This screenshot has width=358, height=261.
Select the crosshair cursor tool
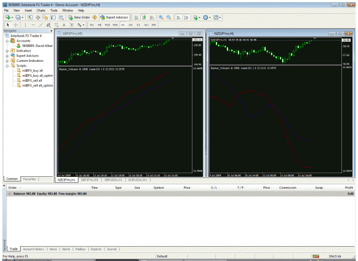pyautogui.click(x=16, y=25)
